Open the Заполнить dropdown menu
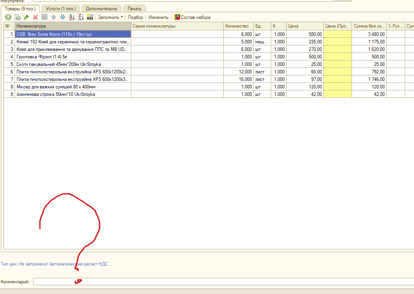414x294 pixels. coord(110,17)
